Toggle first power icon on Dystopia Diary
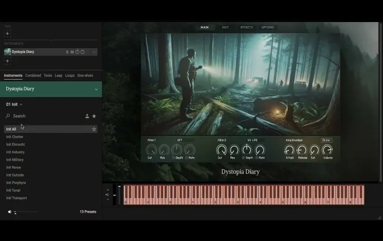The image size is (383, 241). (77, 52)
